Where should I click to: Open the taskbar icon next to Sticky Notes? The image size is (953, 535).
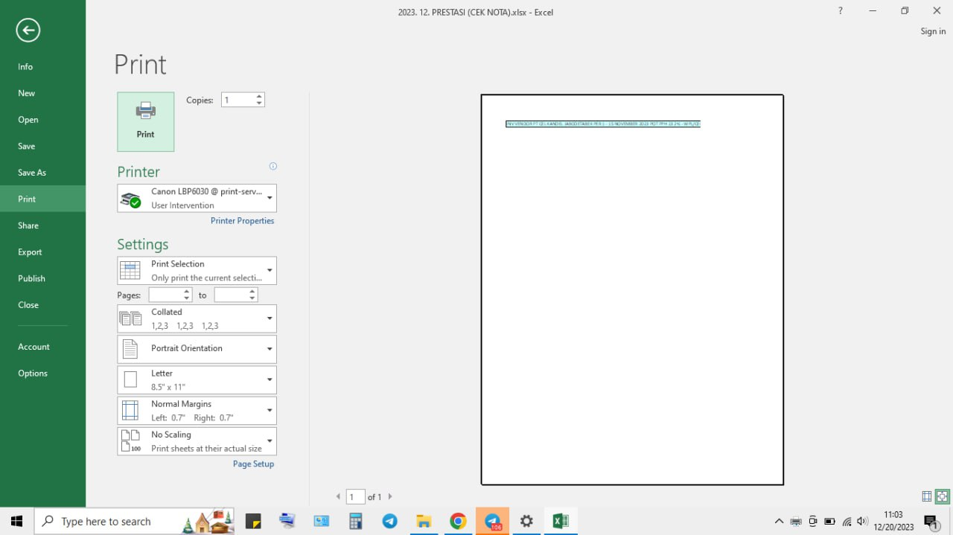point(287,522)
